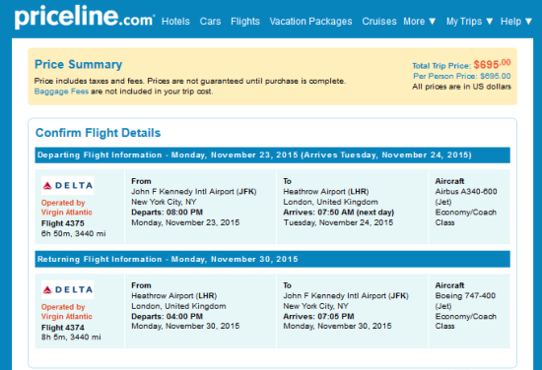Viewport: 542px width, 370px height.
Task: Click the Price Summary heading
Action: (78, 65)
